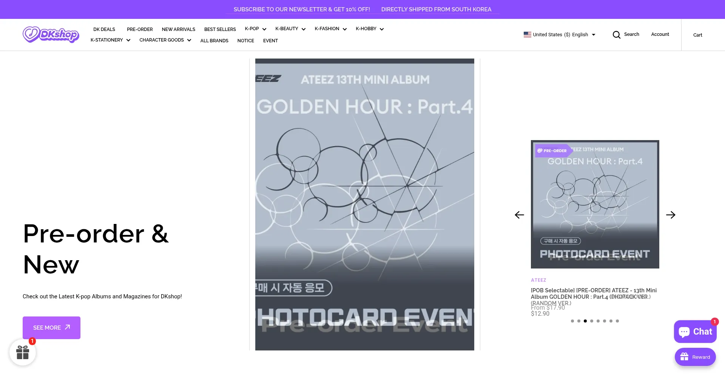
Task: Select the seventh carousel dot
Action: [611, 321]
